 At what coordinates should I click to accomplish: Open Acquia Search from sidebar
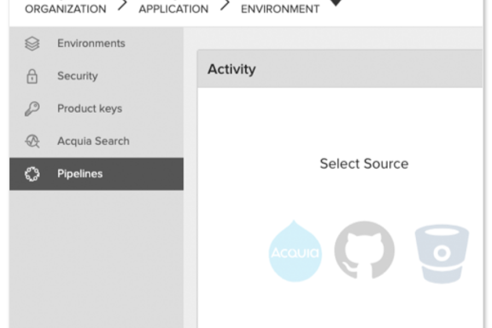[x=93, y=141]
